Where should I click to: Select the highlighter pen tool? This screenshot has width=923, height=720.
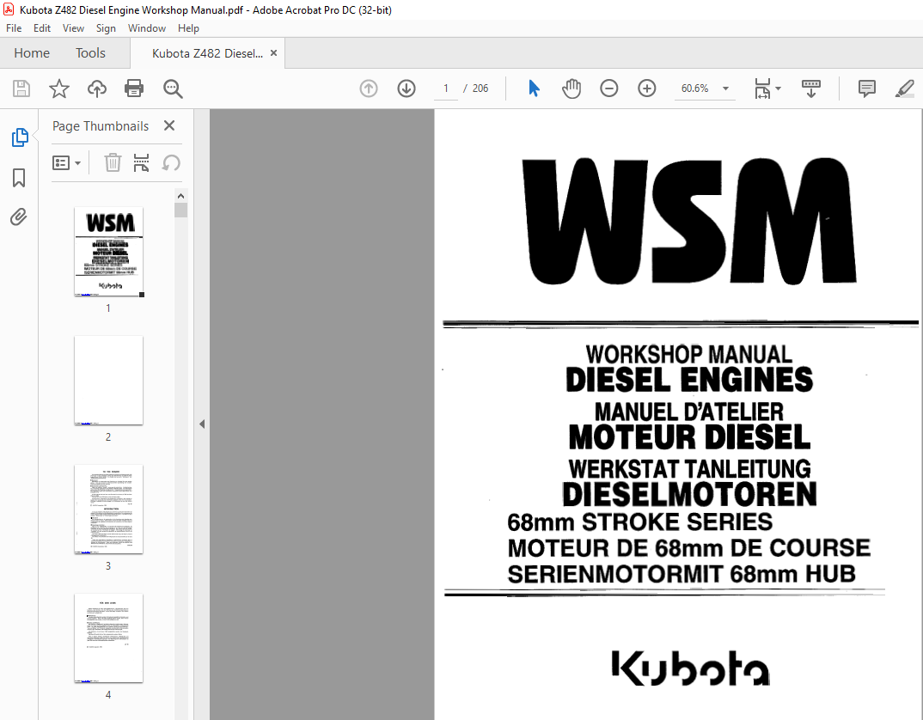pyautogui.click(x=904, y=88)
